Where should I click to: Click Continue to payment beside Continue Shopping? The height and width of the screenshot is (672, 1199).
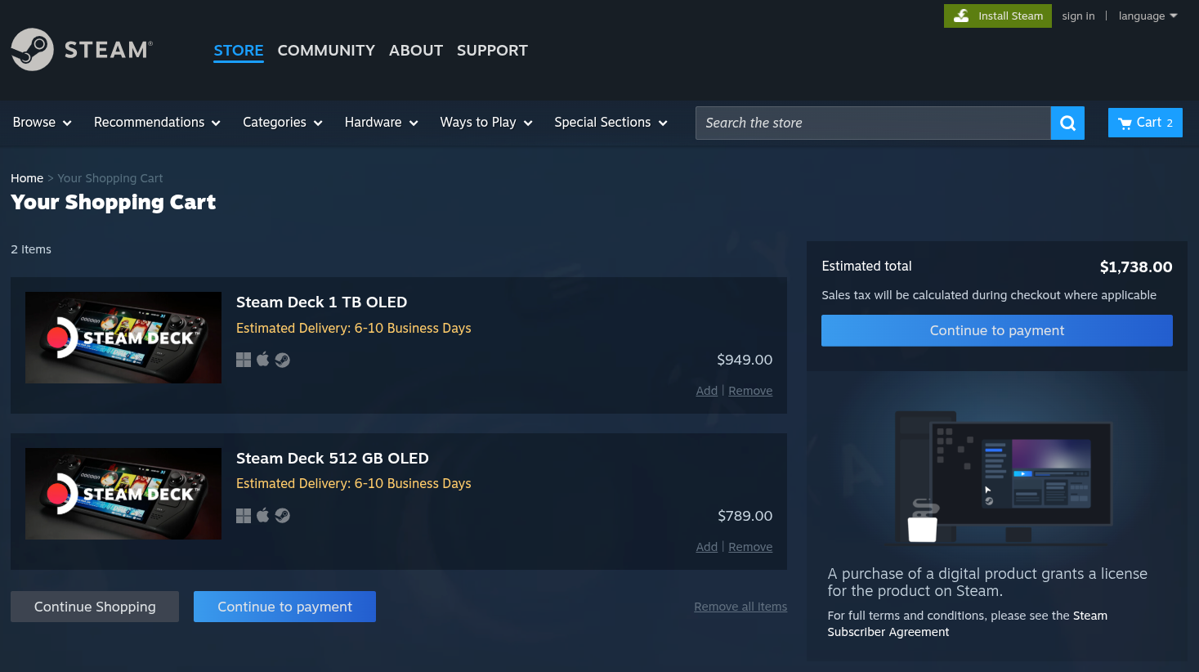click(284, 607)
